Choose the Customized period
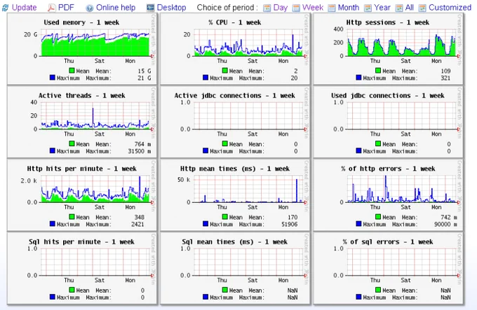The width and height of the screenshot is (477, 310). pos(450,8)
